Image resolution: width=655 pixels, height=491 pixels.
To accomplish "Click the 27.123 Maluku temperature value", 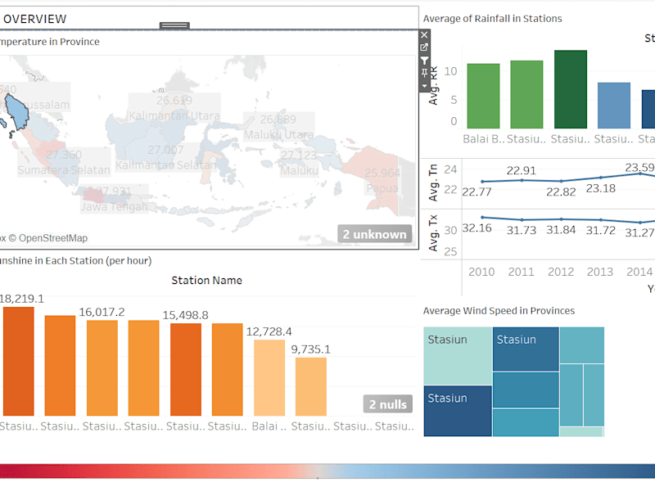I will pyautogui.click(x=299, y=155).
